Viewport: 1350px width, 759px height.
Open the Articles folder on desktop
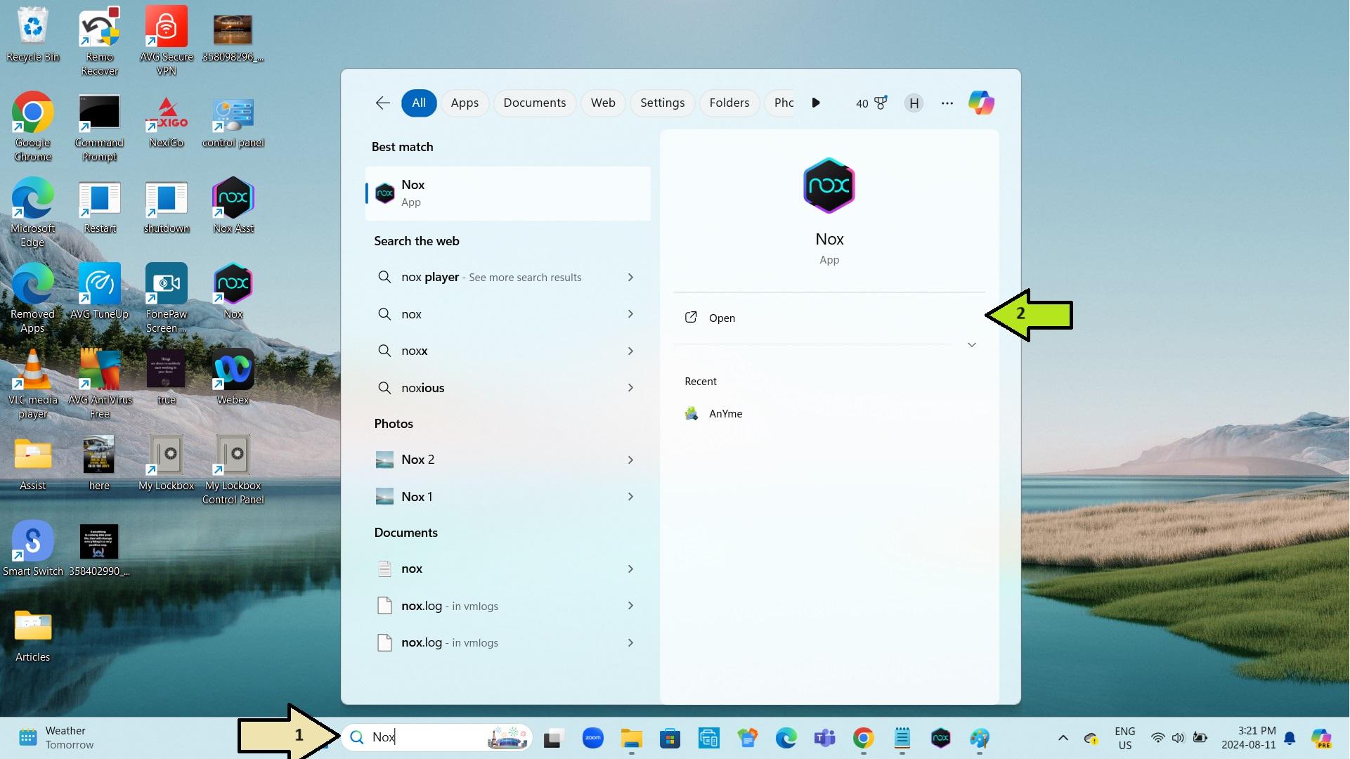[x=33, y=635]
